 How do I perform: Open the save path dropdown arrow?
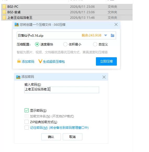(x=106, y=35)
